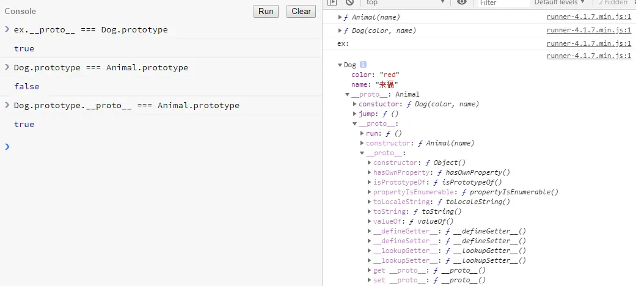This screenshot has width=636, height=286.
Task: Expand the constuctor: ƒ Dog(color, name) property
Action: click(355, 105)
